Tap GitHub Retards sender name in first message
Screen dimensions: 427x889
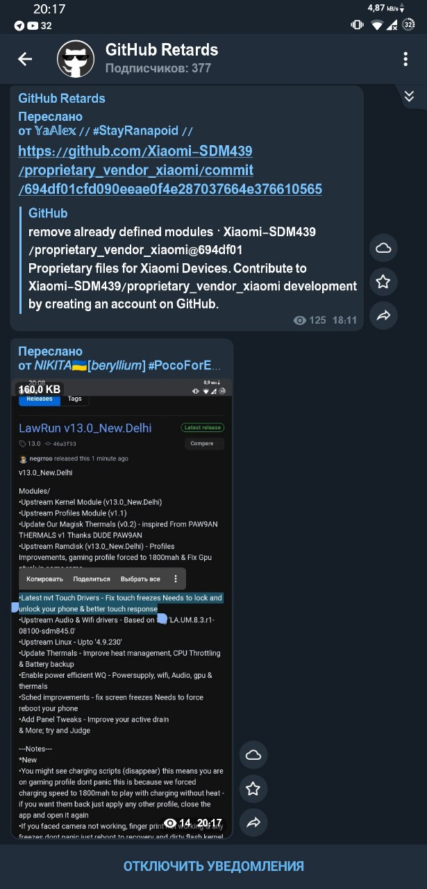tap(62, 99)
